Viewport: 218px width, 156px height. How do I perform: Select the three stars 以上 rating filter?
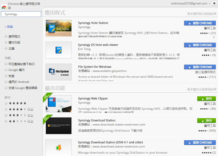(6, 115)
